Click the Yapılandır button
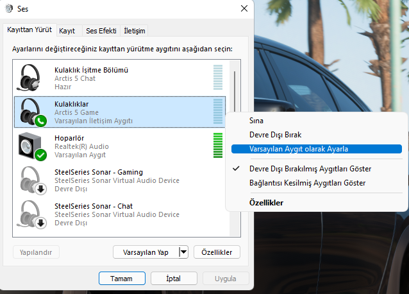The width and height of the screenshot is (409, 294). coord(36,252)
